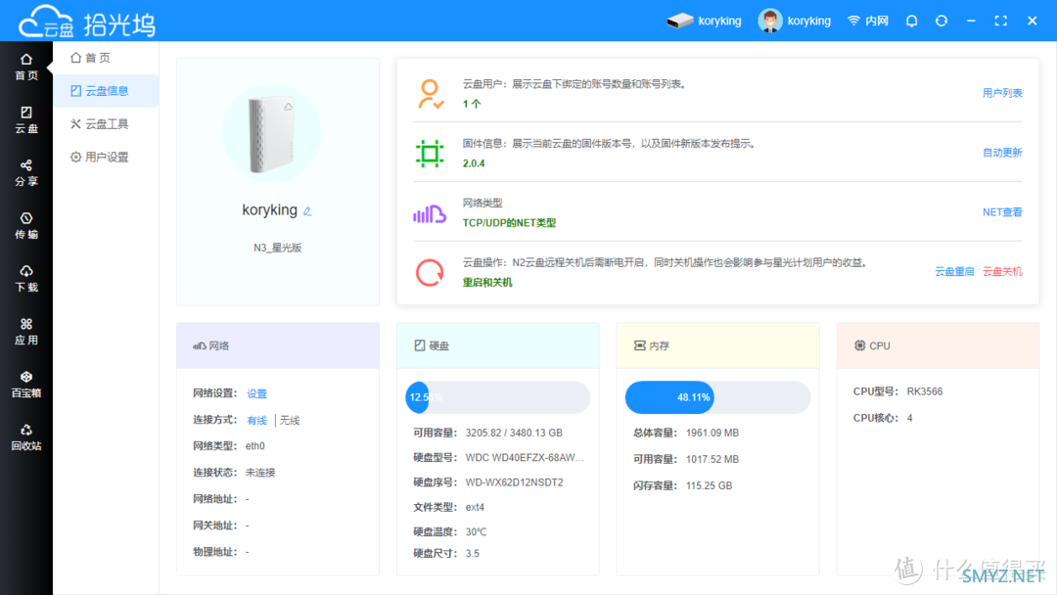Open the 首页 home sidebar section
Screen dimensions: 1057x595
[x=26, y=67]
